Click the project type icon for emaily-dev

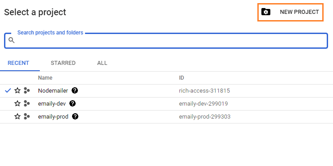pyautogui.click(x=27, y=104)
